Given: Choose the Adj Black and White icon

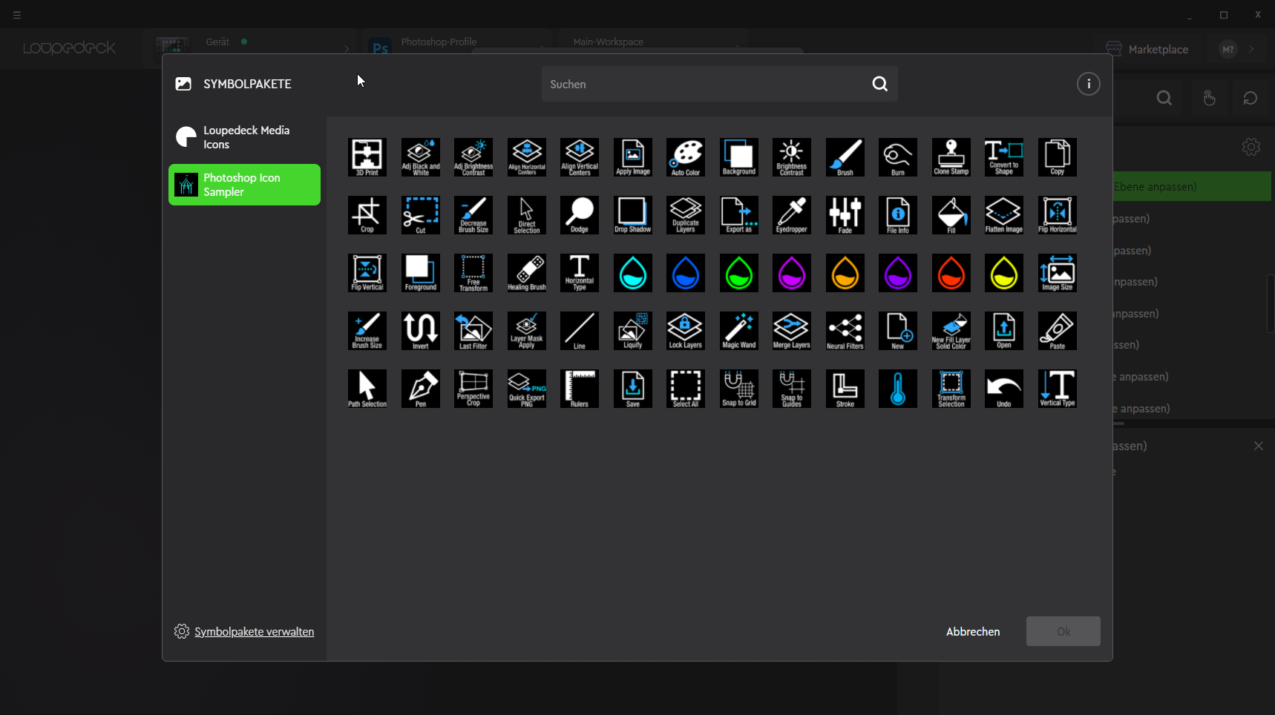Looking at the screenshot, I should point(421,157).
